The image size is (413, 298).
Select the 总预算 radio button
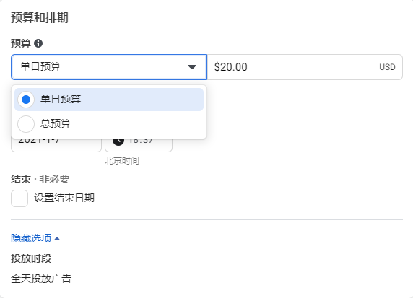point(26,124)
